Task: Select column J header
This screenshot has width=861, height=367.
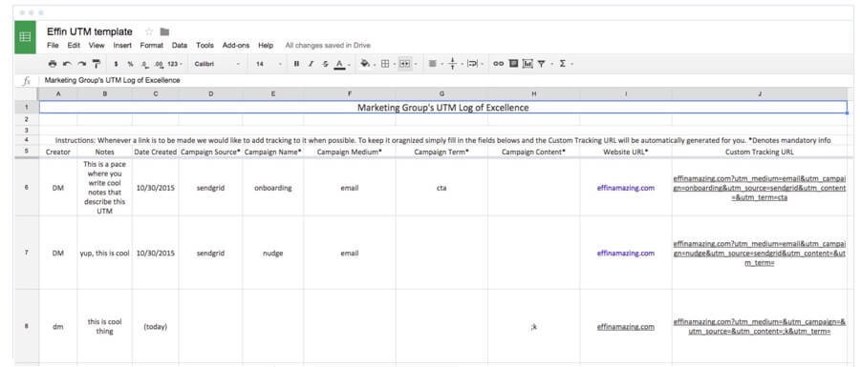Action: [x=760, y=94]
